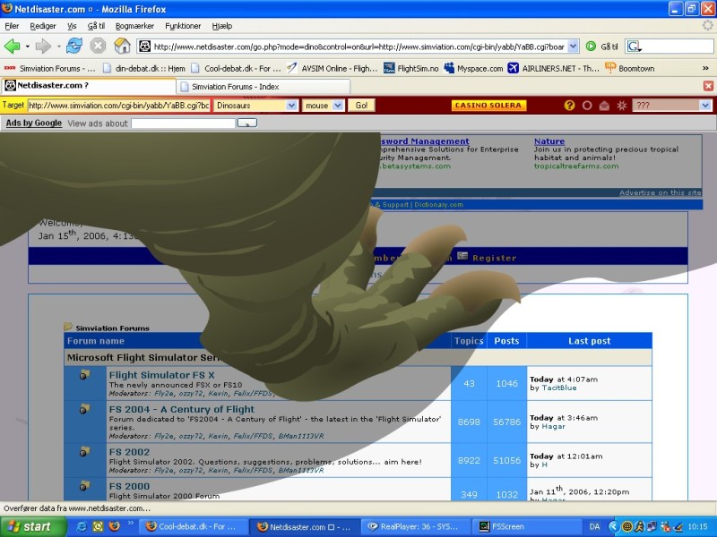Viewport: 717px width, 537px height.
Task: Open the Myspace.com bookmark
Action: (473, 69)
